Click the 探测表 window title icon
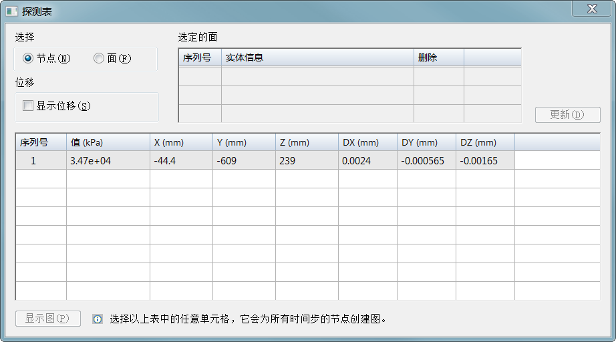The height and width of the screenshot is (342, 616). (x=12, y=11)
